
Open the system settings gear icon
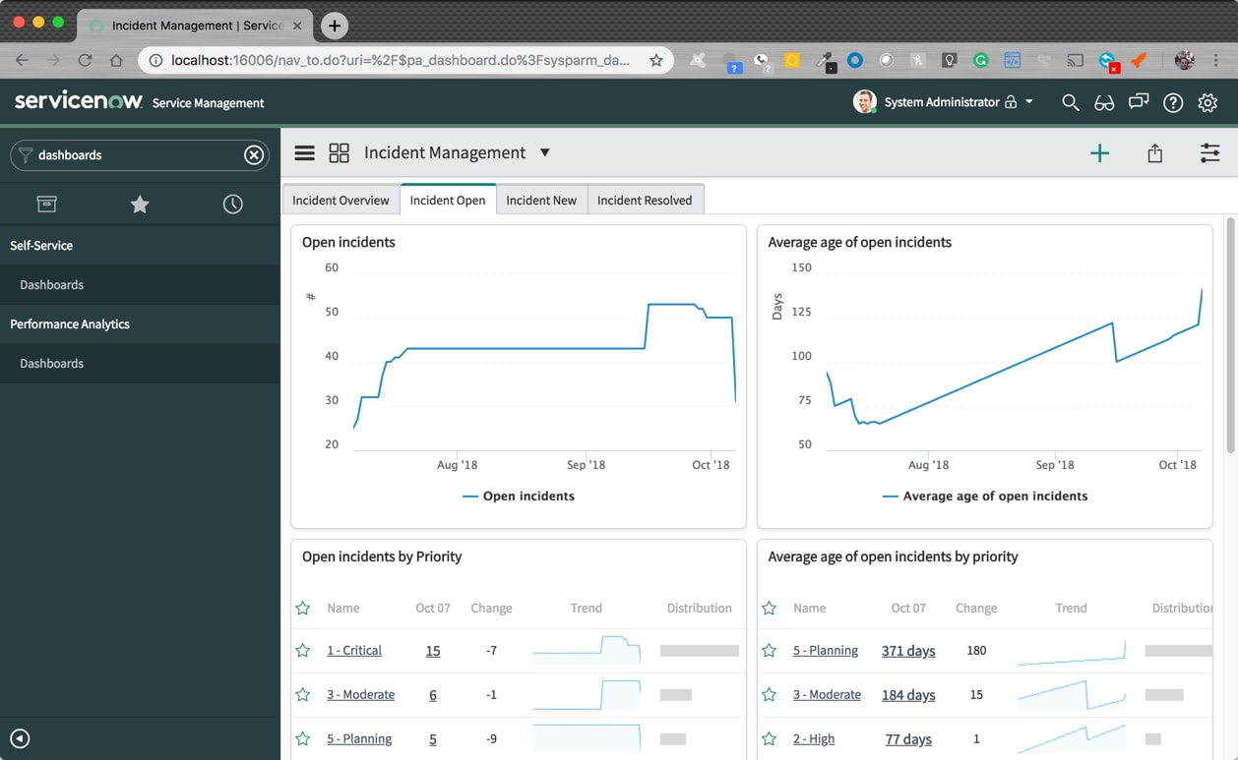click(1207, 102)
